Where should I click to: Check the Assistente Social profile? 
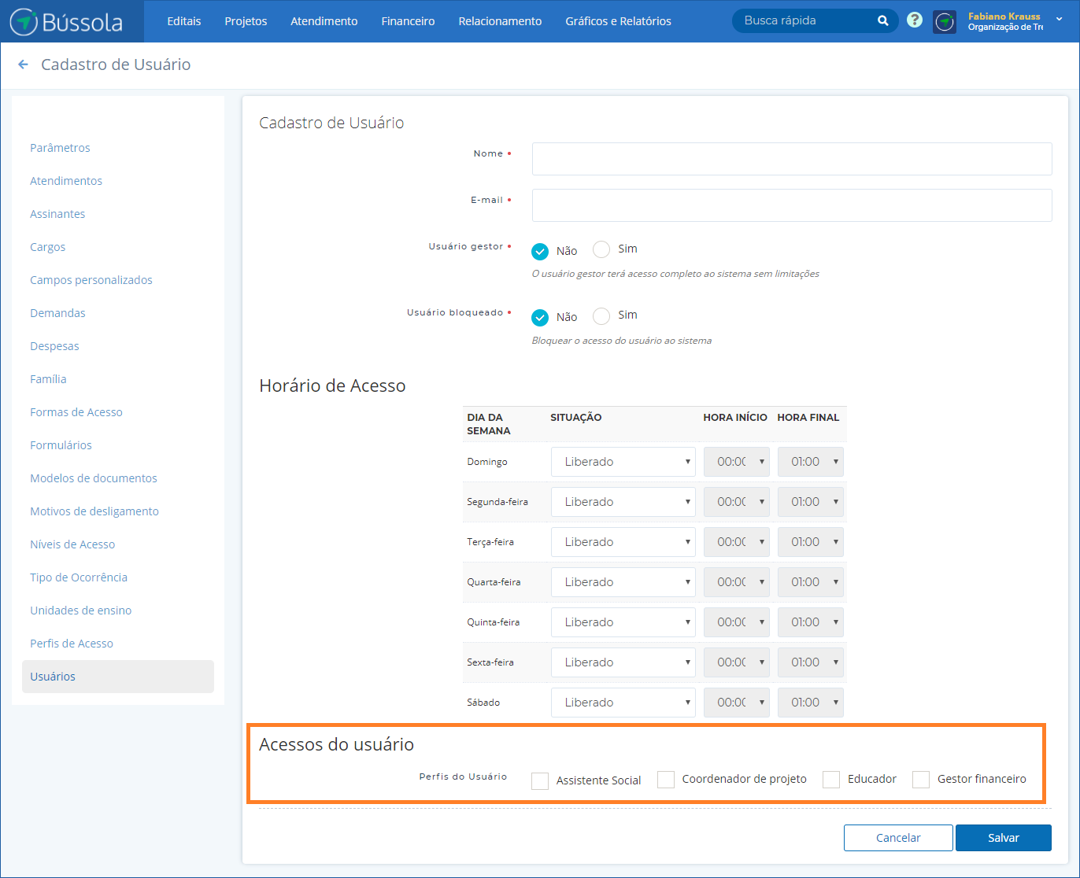[540, 780]
